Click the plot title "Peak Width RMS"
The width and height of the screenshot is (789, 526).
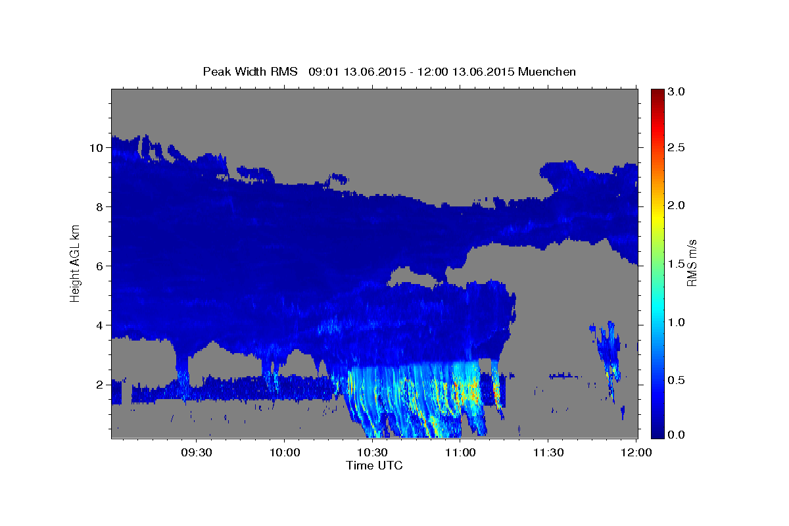point(251,71)
